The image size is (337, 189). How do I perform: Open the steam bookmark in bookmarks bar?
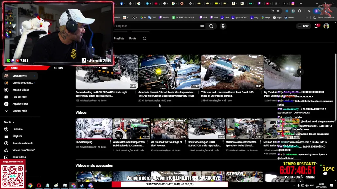click(x=289, y=18)
